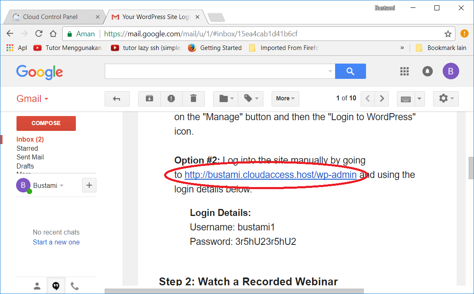This screenshot has height=294, width=474.
Task: Open the contacts person icon
Action: [37, 286]
